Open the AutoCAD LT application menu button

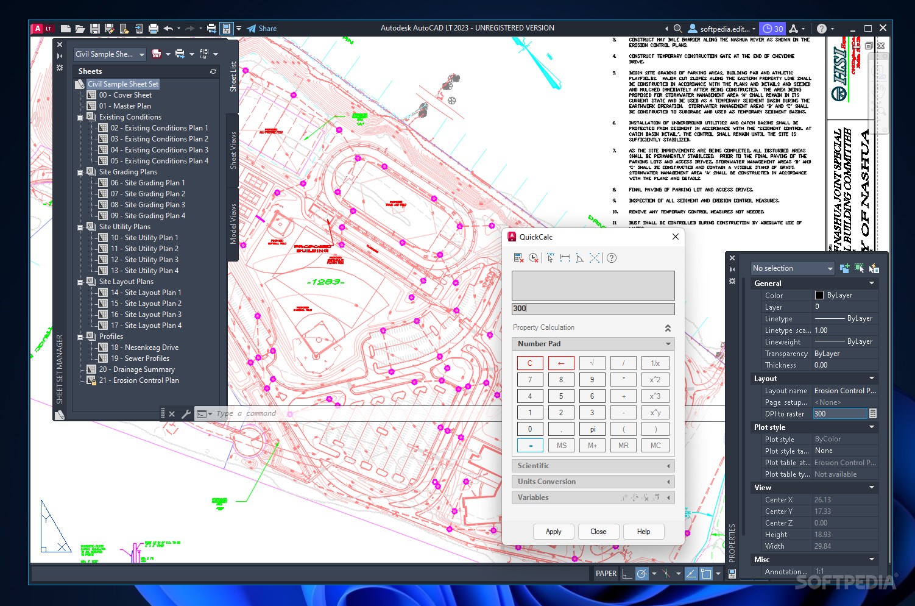43,28
